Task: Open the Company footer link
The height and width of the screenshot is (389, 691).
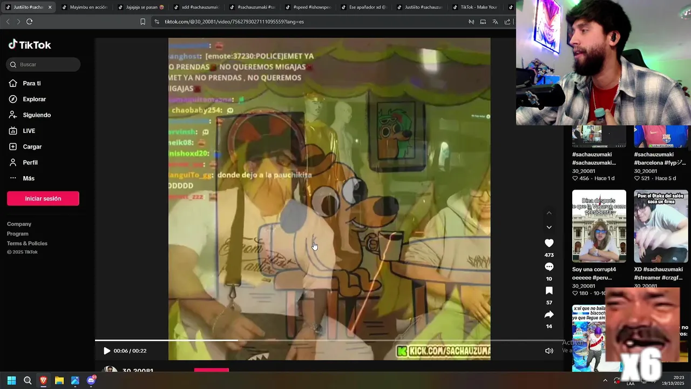Action: point(19,224)
